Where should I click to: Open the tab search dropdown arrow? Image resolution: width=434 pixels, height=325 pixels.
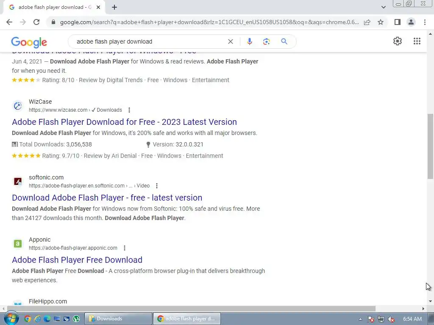coord(383,7)
